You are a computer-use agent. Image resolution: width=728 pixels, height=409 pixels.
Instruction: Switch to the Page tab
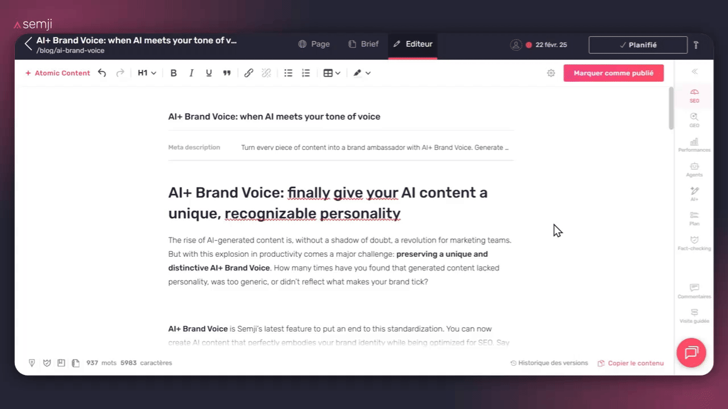[314, 44]
